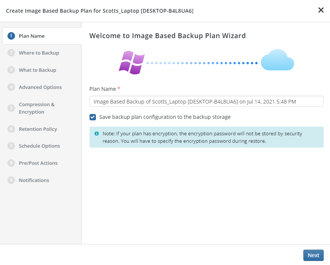The width and height of the screenshot is (330, 265).
Task: Click the blue cloud storage icon
Action: [277, 60]
